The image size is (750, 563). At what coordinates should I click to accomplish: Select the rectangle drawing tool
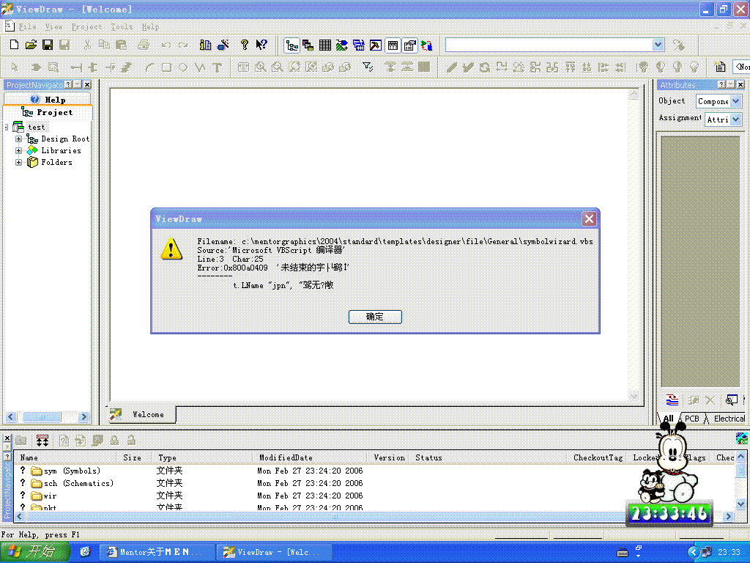coord(166,67)
